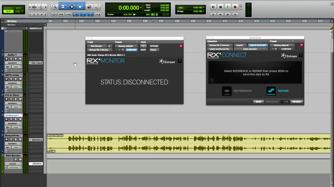The height and width of the screenshot is (187, 334).
Task: Solo the RX4 Monitor track
Action: [15, 159]
